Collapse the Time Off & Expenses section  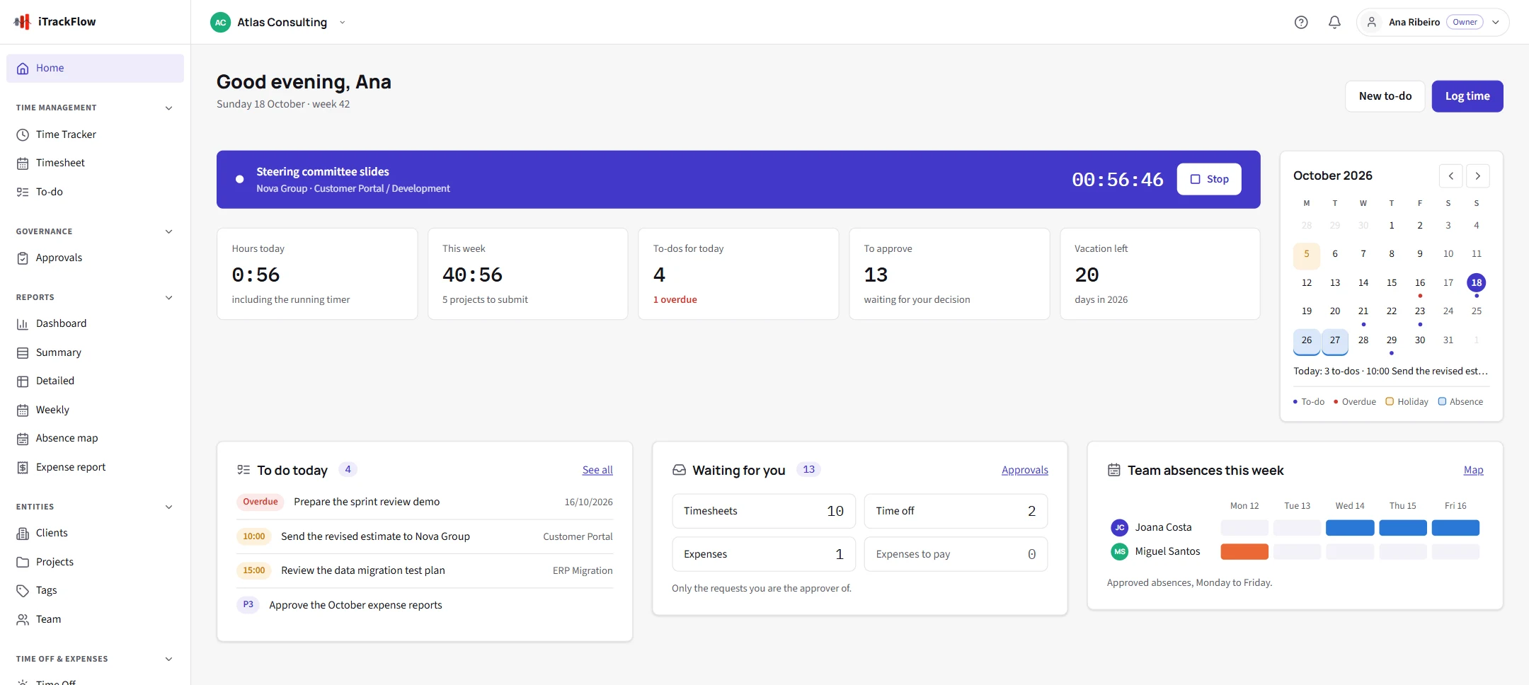click(168, 659)
